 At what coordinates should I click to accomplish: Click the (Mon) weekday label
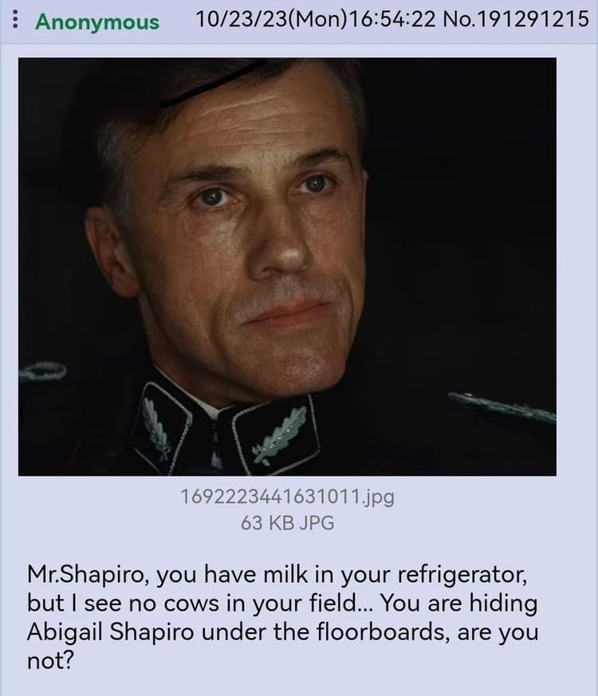318,19
